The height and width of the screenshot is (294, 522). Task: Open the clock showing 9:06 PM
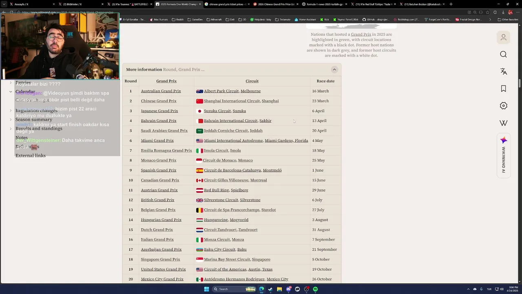point(512,289)
